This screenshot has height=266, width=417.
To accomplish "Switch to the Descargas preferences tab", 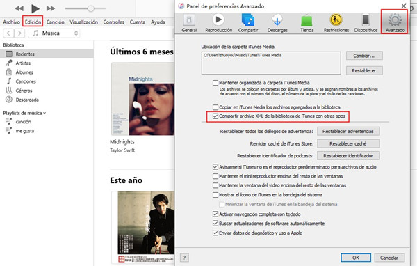I will click(x=277, y=23).
